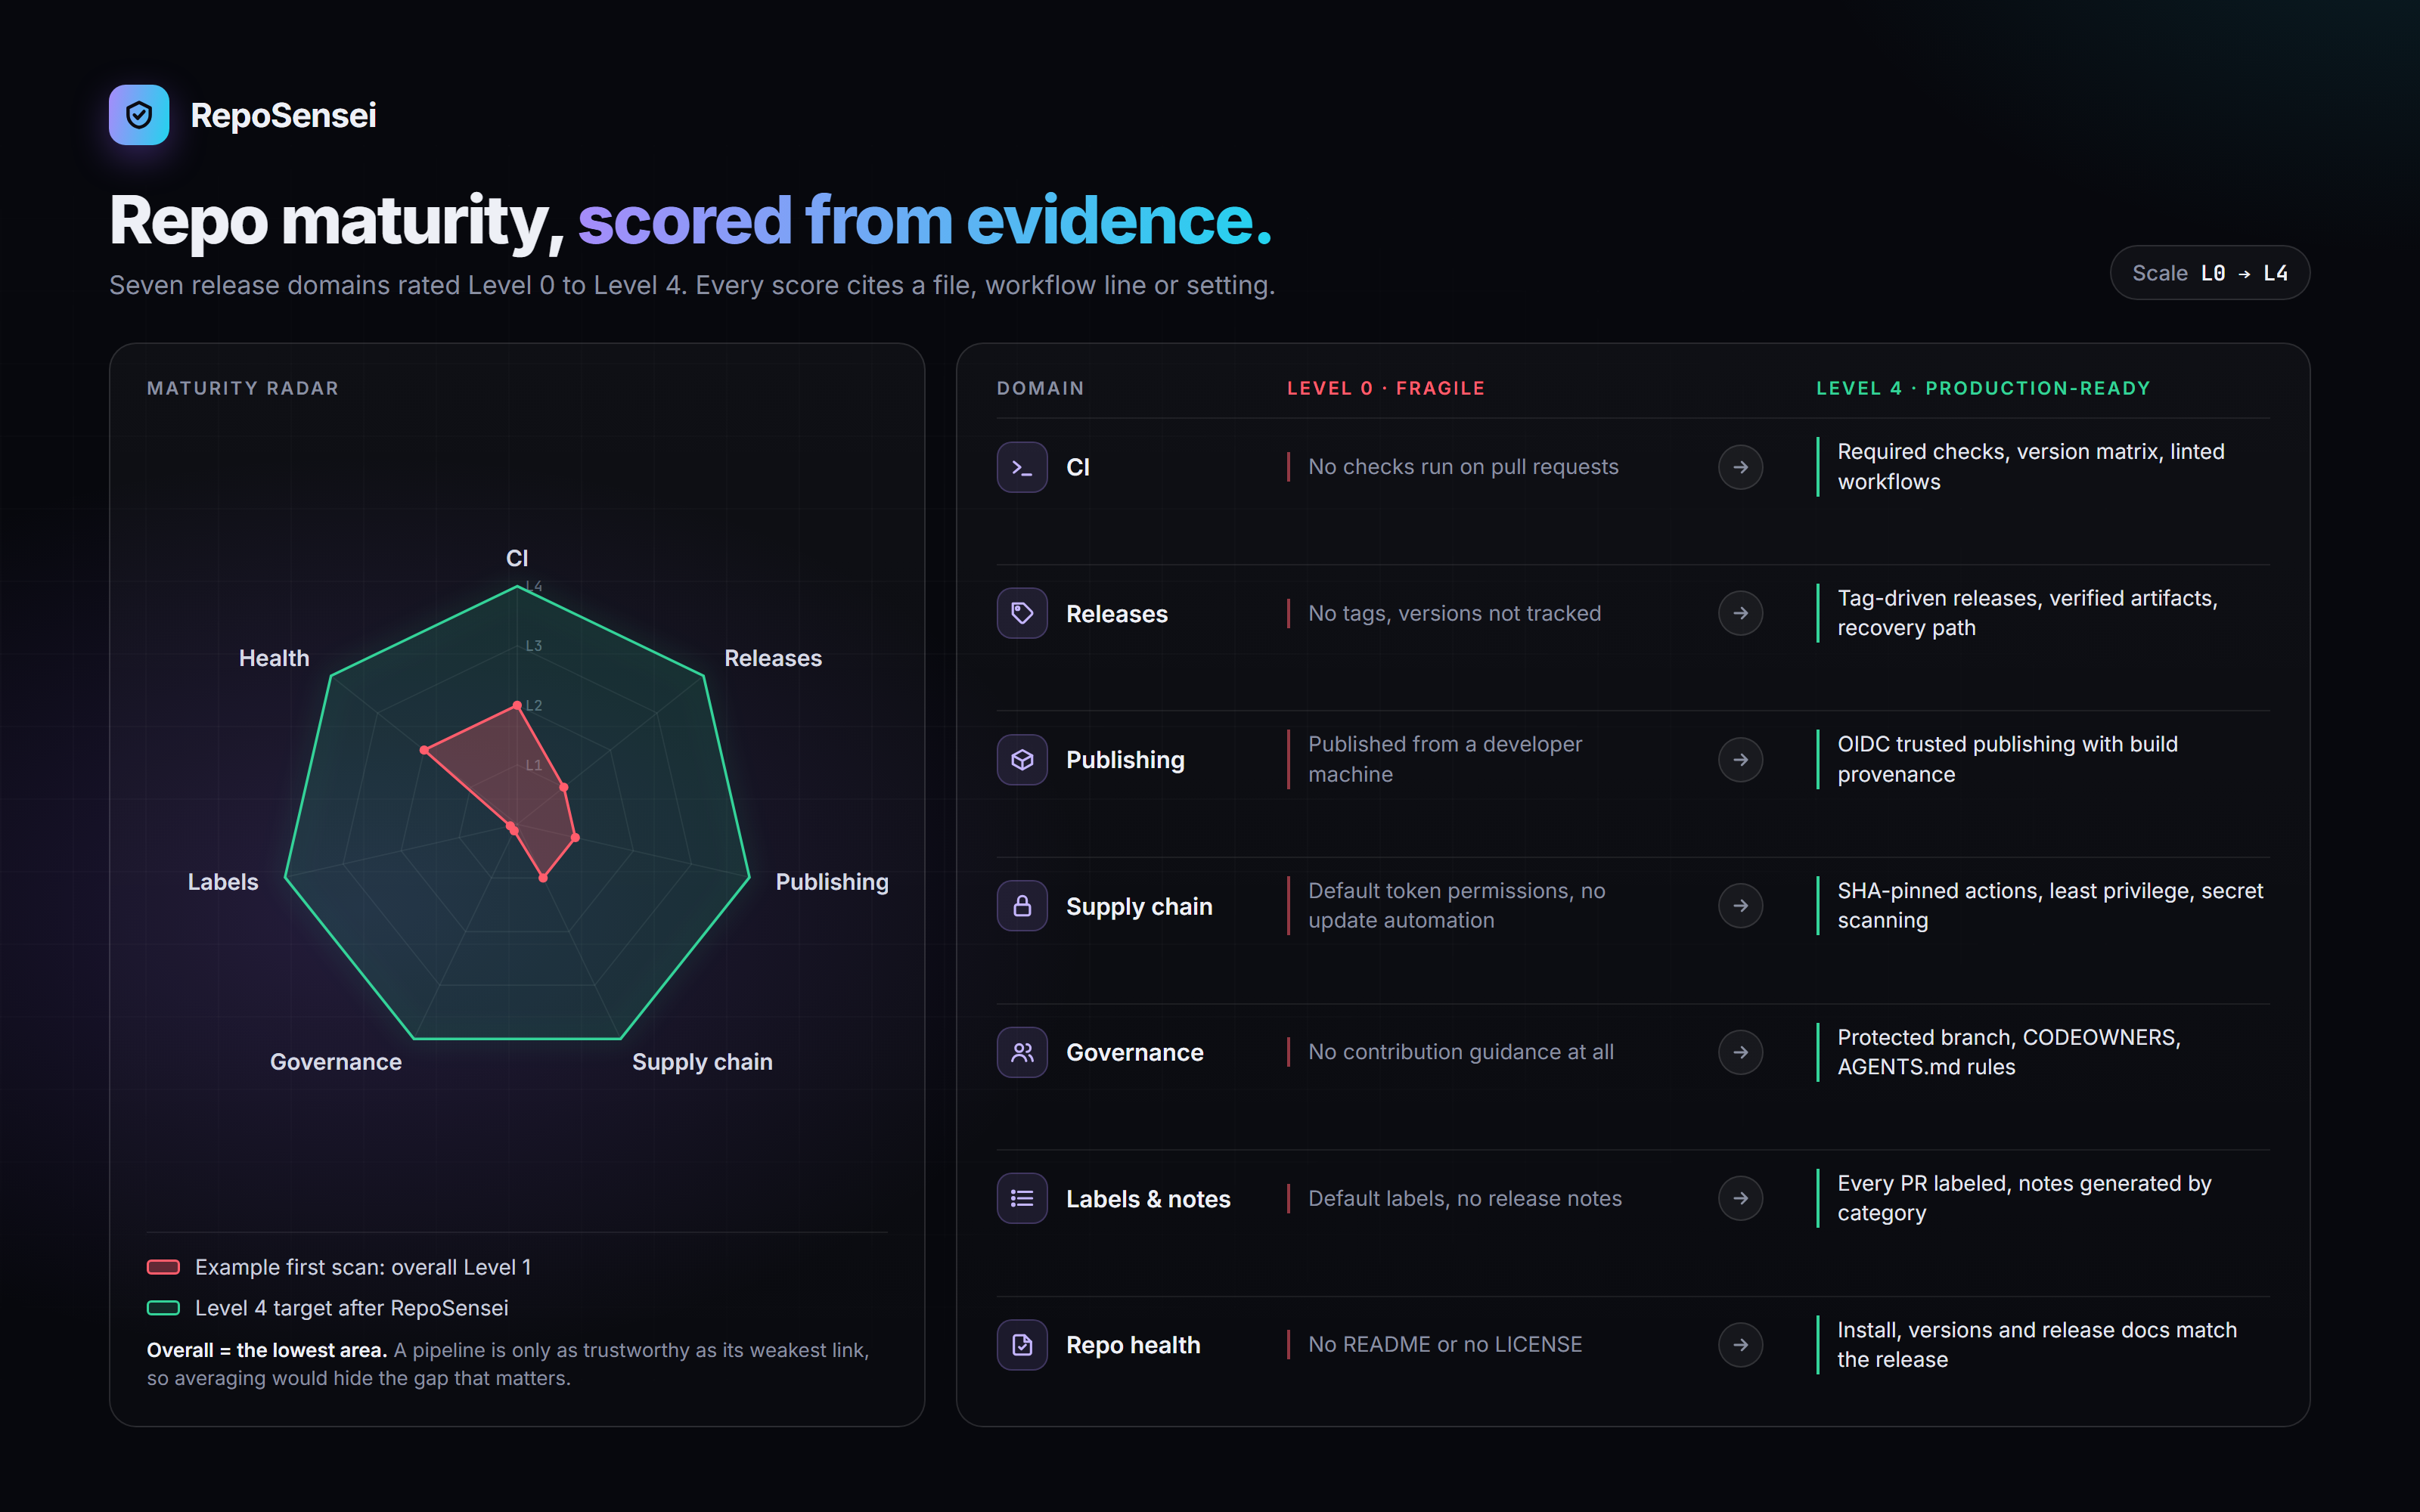The height and width of the screenshot is (1512, 2420).
Task: Click the RepoSensei brand name text
Action: (x=283, y=115)
